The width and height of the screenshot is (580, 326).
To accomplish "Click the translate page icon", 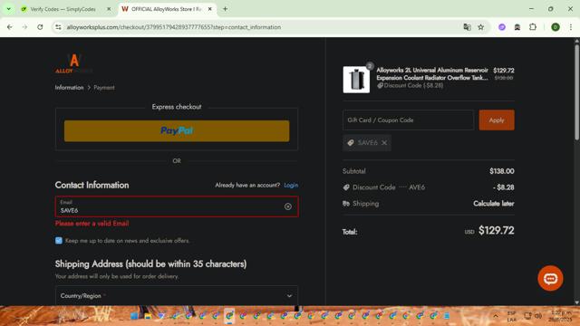I will 467,27.
